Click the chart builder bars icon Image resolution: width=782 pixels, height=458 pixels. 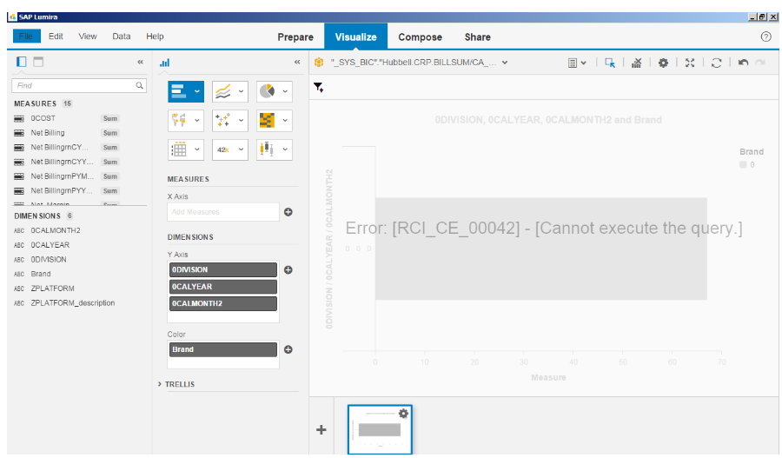(x=164, y=63)
